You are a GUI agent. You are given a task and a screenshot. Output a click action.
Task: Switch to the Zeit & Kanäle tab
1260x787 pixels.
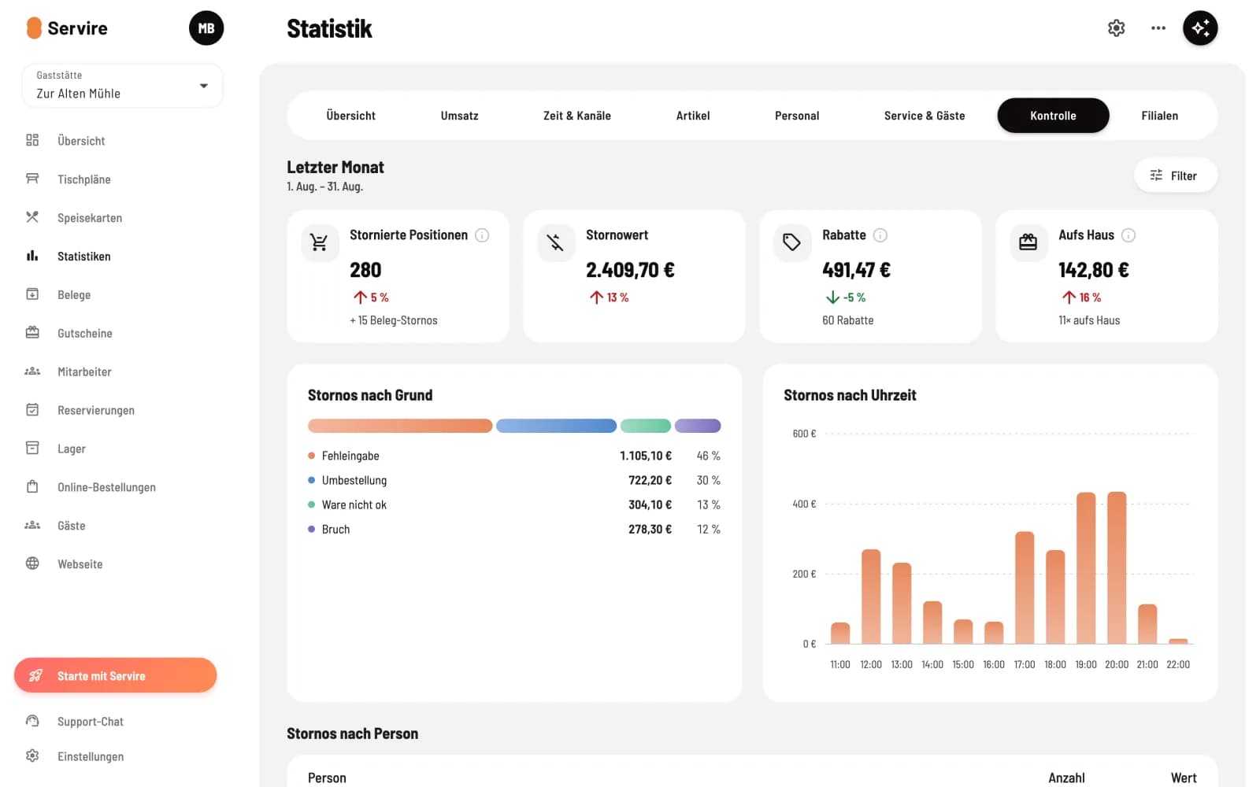(577, 116)
